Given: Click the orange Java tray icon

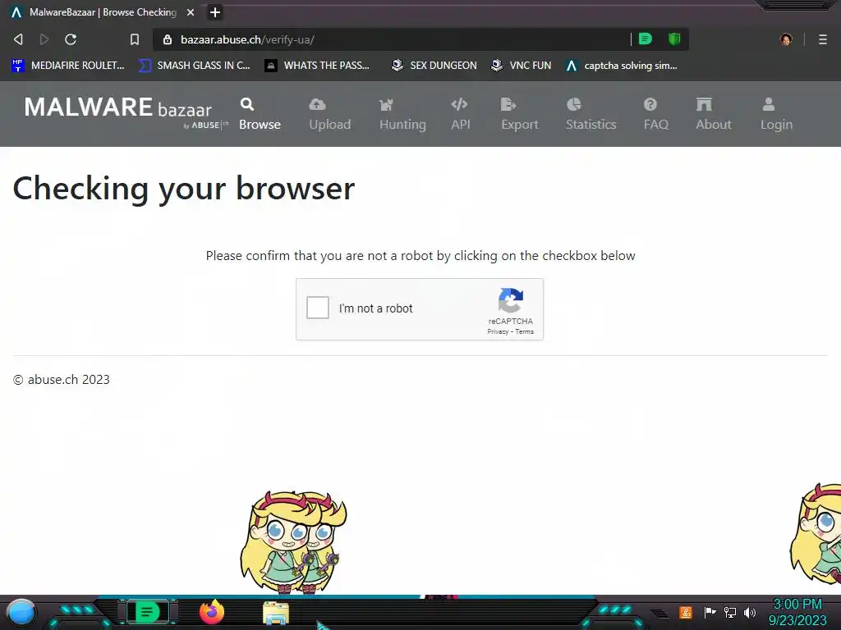Looking at the screenshot, I should coord(685,612).
